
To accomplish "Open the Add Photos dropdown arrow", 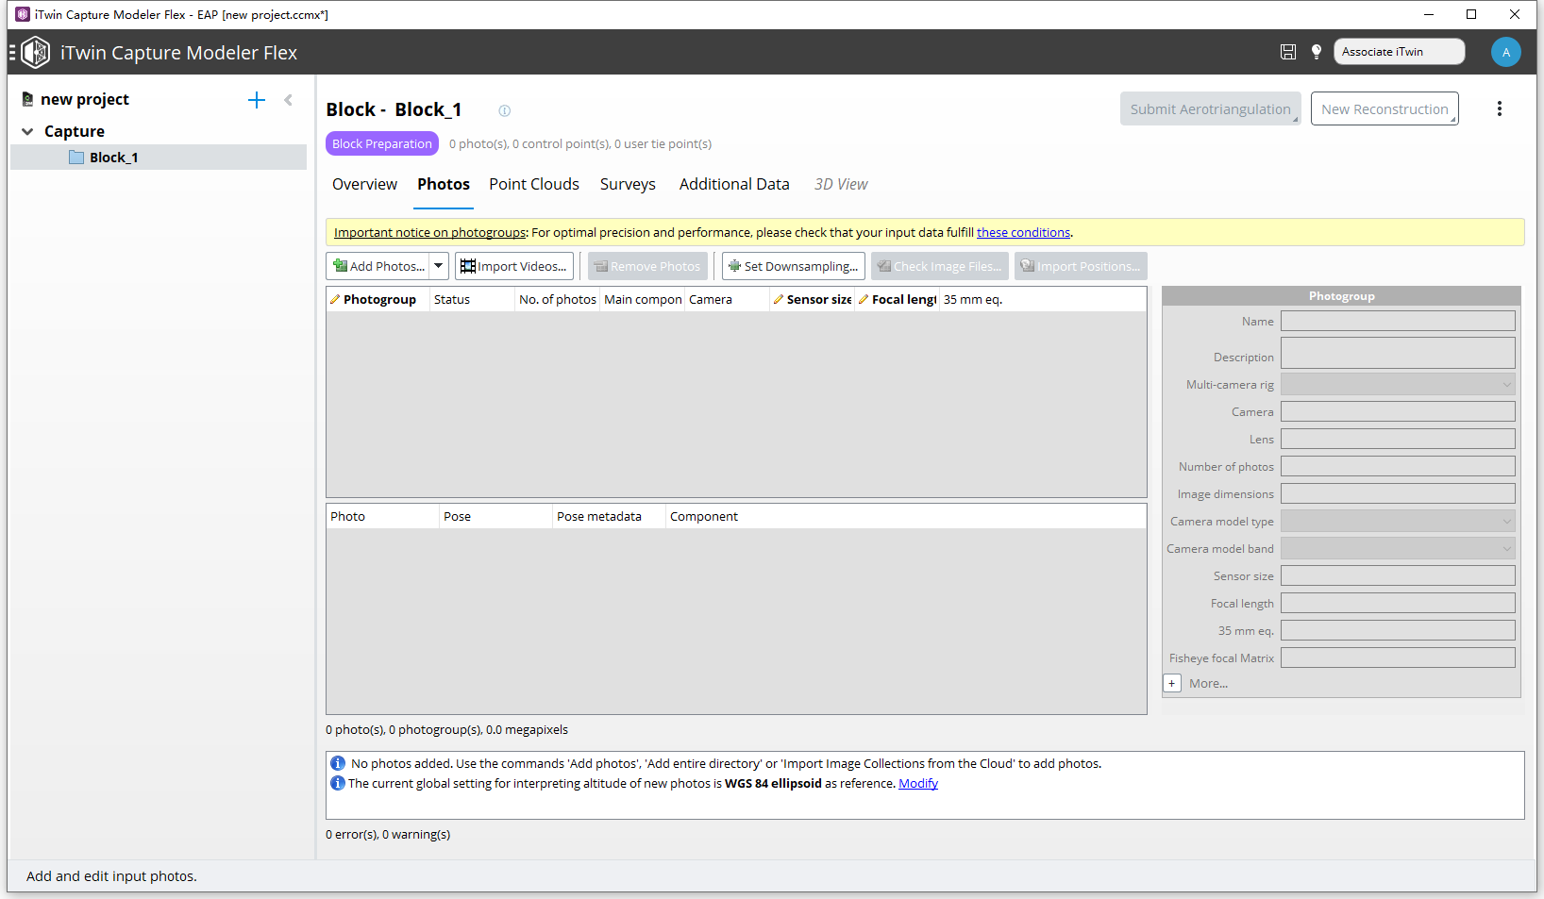I will point(439,266).
